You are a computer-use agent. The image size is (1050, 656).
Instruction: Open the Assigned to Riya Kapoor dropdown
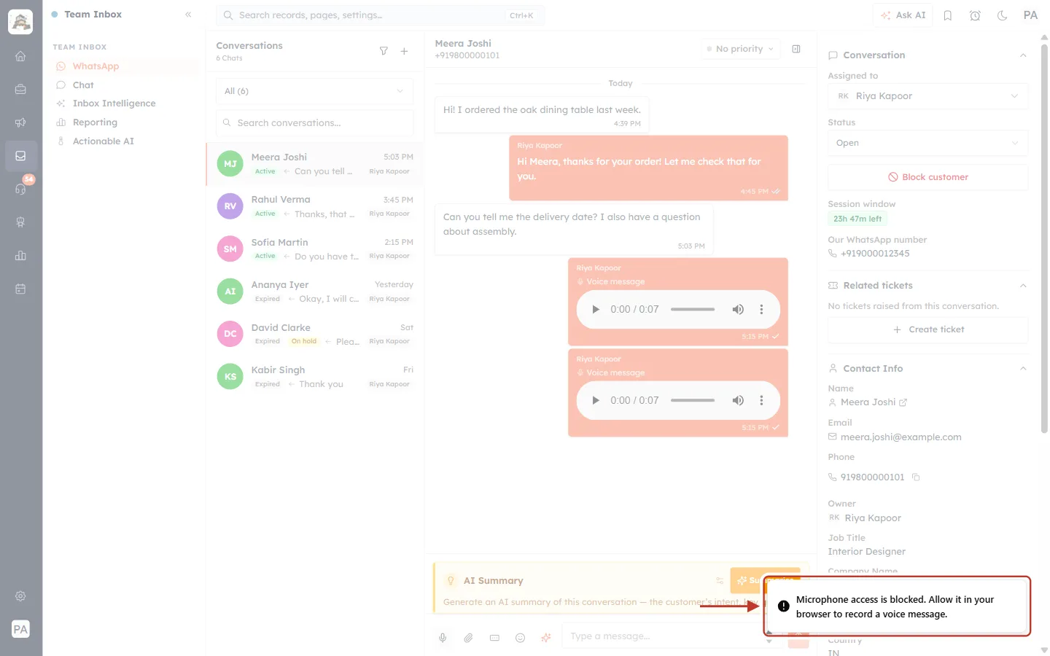(928, 96)
